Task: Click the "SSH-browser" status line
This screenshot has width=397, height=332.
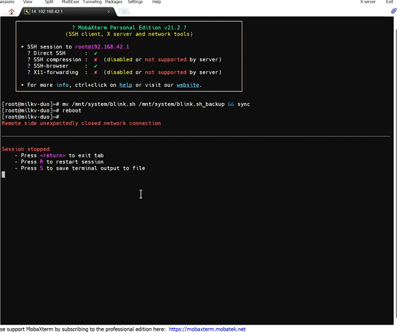Action: (62, 66)
